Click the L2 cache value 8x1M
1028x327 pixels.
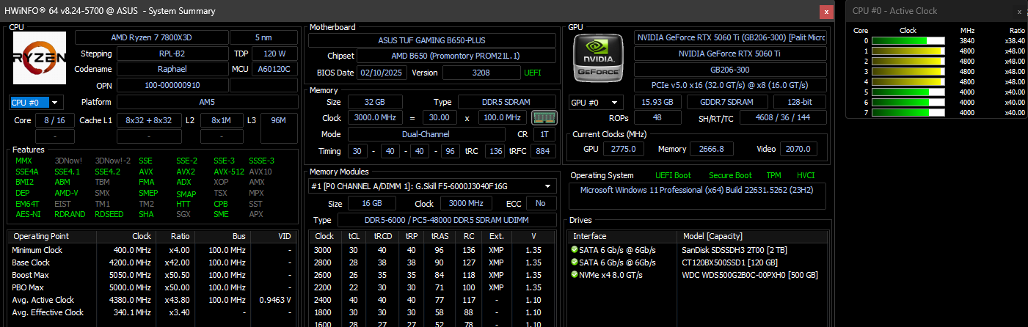coord(222,120)
